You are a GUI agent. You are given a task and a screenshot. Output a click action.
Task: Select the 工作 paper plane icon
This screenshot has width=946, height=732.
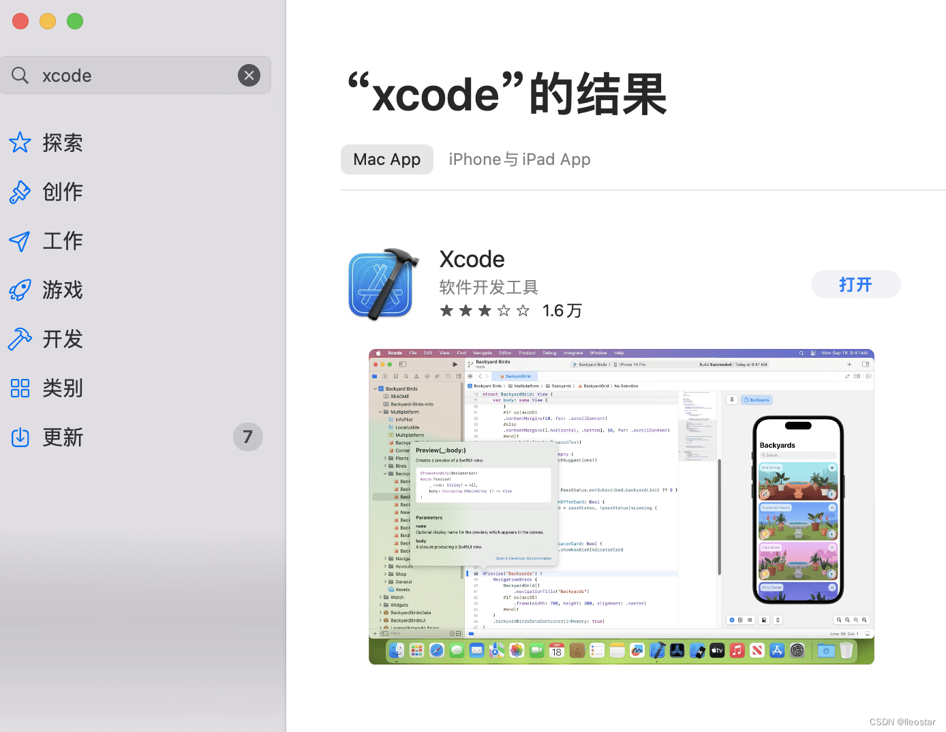[20, 241]
